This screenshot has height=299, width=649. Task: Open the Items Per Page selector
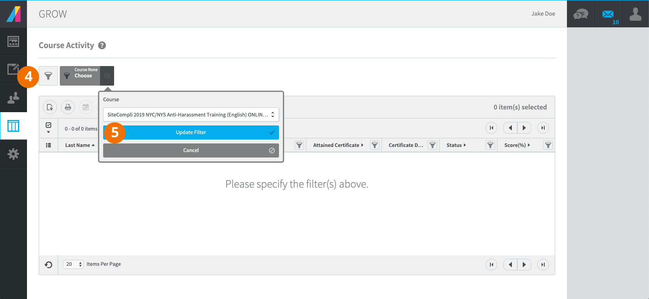click(73, 264)
